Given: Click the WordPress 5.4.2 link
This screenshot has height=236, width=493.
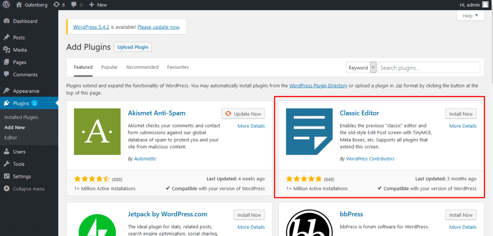Looking at the screenshot, I should click(91, 27).
